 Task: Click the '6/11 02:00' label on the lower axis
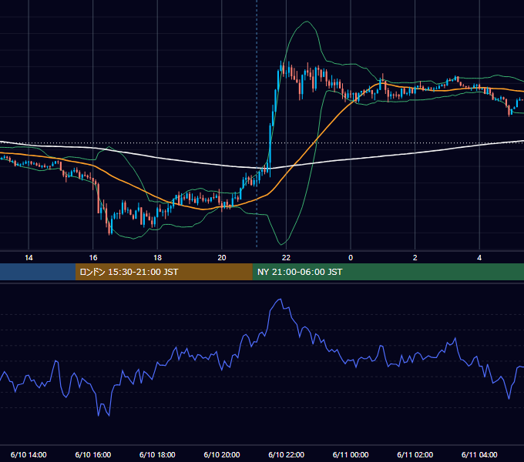[x=415, y=454]
